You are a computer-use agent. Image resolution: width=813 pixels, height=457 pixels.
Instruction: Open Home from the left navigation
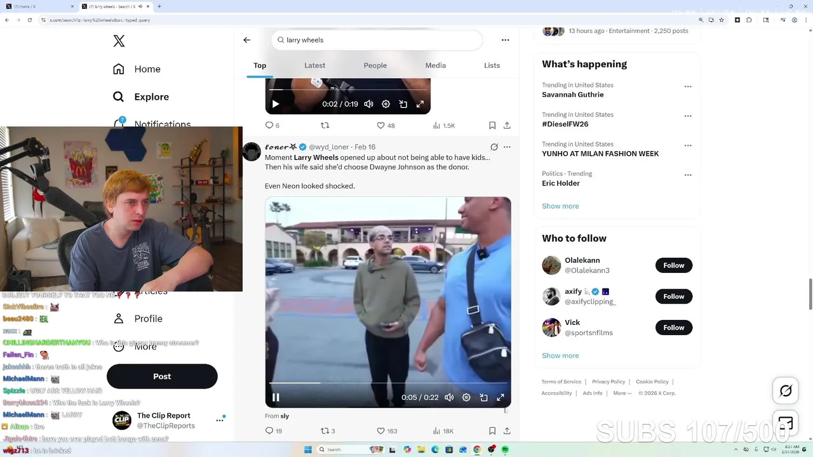(137, 69)
